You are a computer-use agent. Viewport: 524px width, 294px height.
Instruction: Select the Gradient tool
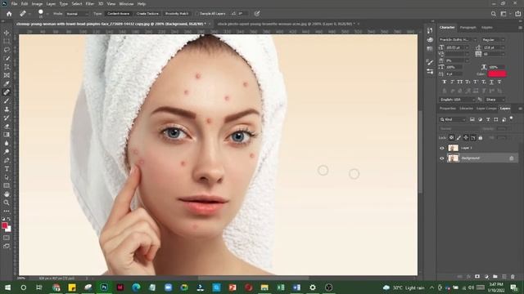coord(7,135)
